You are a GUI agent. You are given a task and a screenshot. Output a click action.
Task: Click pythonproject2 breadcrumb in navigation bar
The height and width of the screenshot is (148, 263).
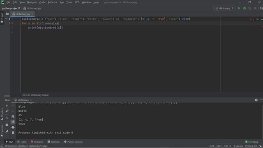tap(11, 8)
